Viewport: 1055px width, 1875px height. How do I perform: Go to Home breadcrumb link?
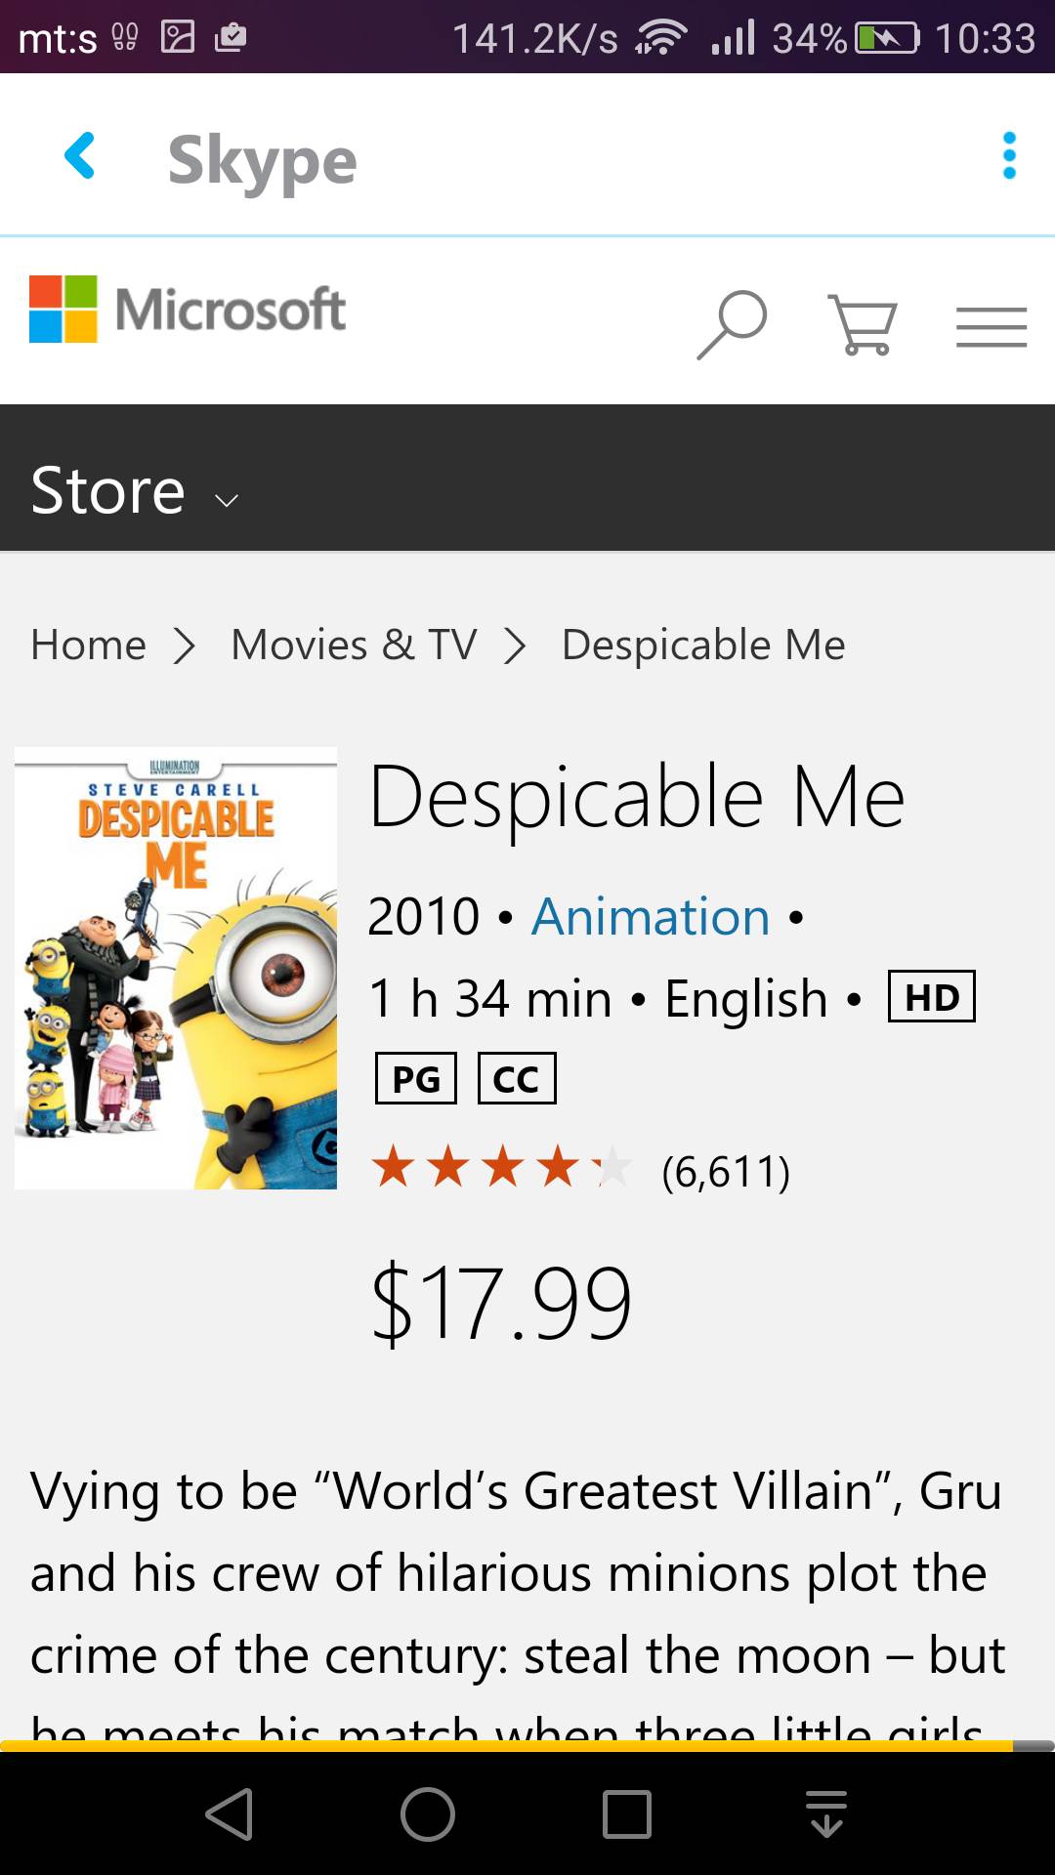coord(89,645)
